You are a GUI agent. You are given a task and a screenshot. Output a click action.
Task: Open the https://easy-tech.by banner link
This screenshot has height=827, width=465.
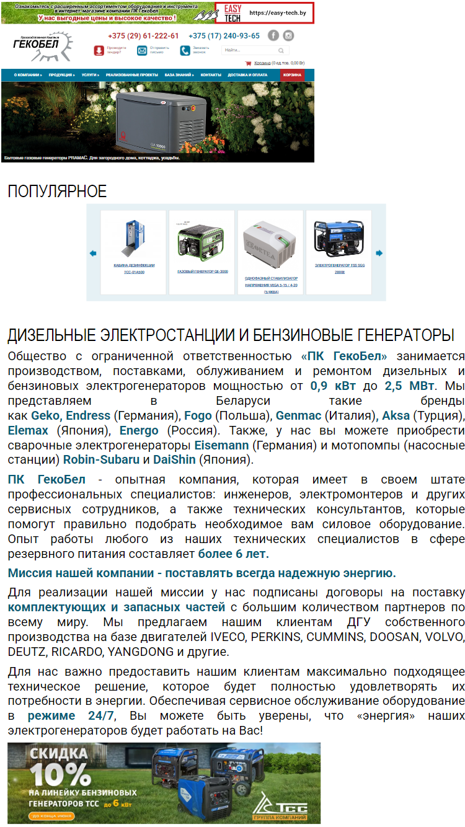(278, 12)
